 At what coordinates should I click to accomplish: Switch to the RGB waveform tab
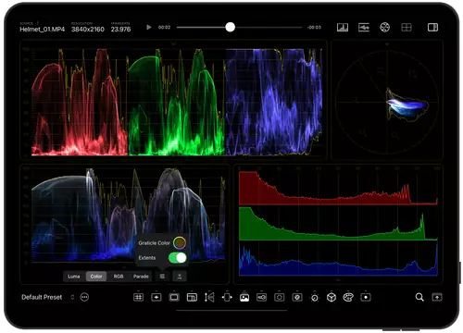pyautogui.click(x=119, y=277)
